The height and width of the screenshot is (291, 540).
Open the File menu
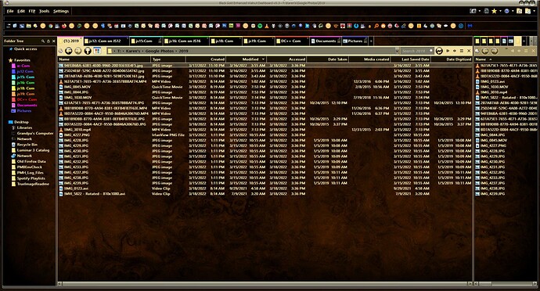(x=10, y=11)
